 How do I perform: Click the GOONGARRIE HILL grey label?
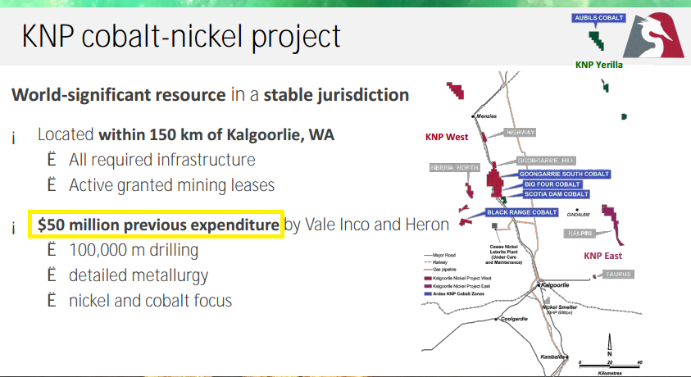pyautogui.click(x=546, y=161)
